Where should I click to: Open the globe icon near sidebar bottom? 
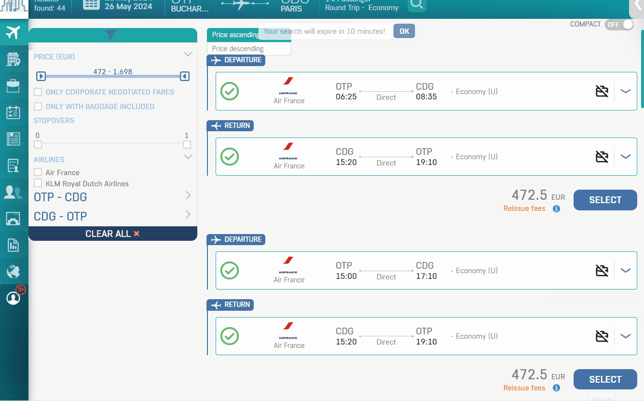13,271
